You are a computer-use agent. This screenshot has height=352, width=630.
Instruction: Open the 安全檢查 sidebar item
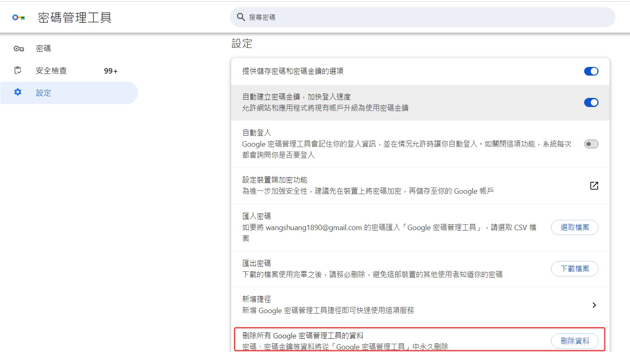pyautogui.click(x=69, y=71)
